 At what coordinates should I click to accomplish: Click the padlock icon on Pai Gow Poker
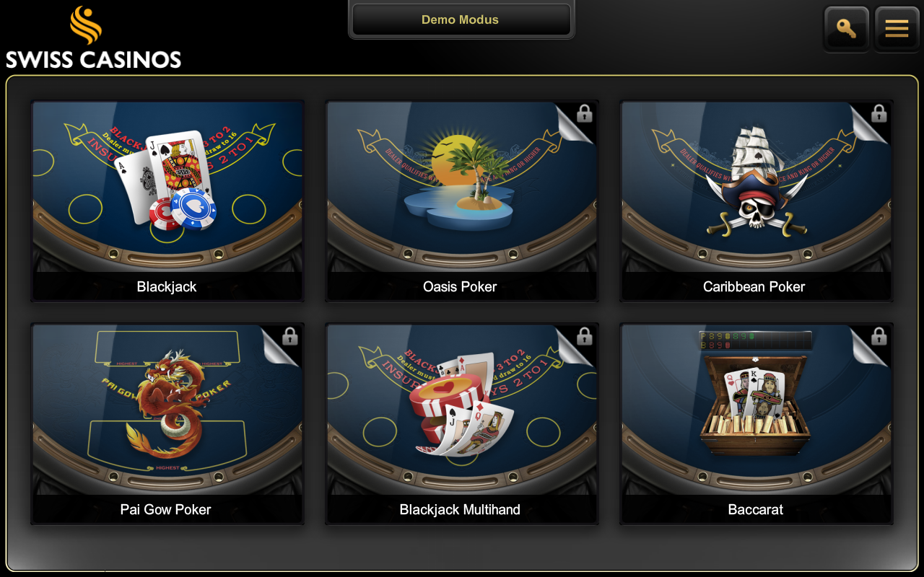[290, 336]
